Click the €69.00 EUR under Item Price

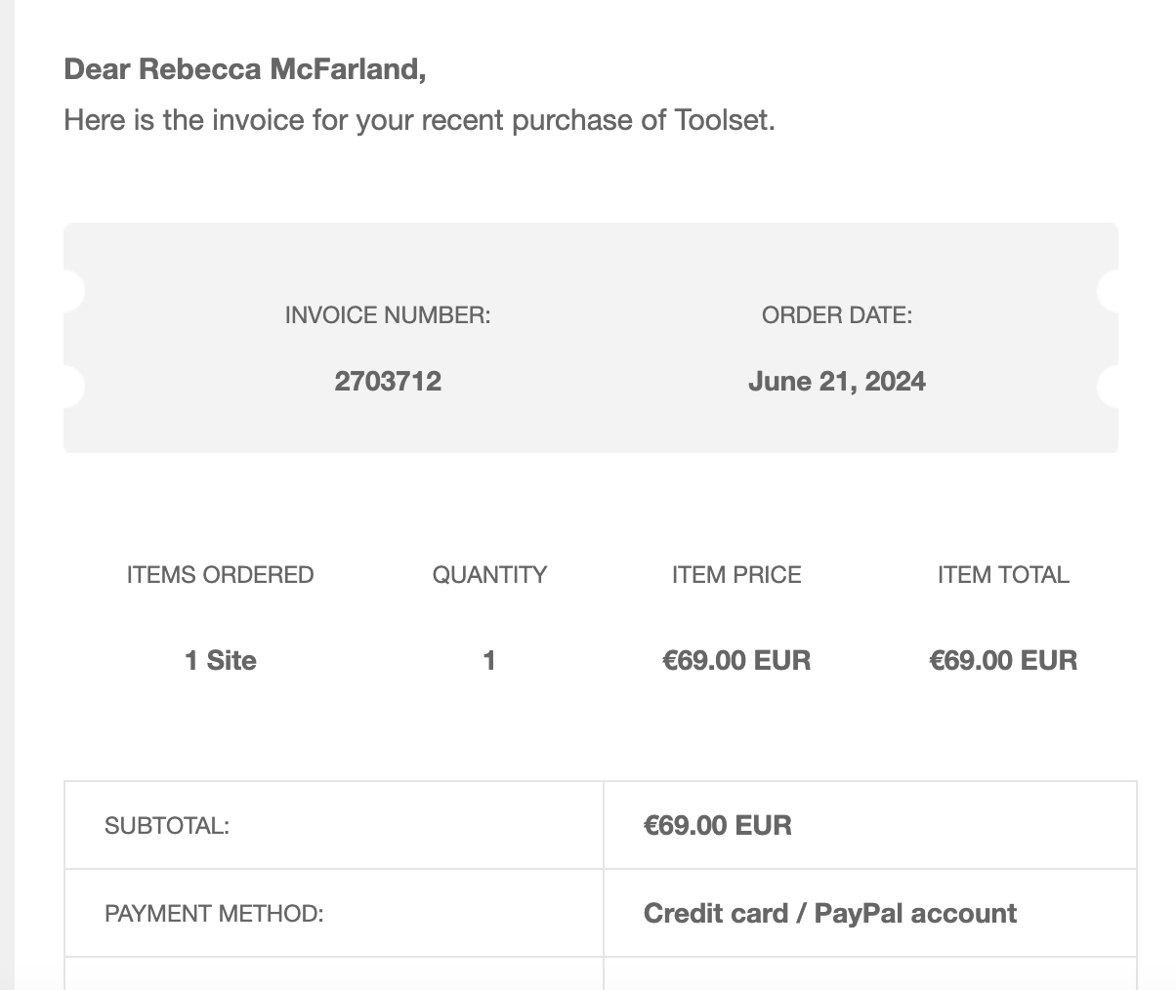[736, 661]
